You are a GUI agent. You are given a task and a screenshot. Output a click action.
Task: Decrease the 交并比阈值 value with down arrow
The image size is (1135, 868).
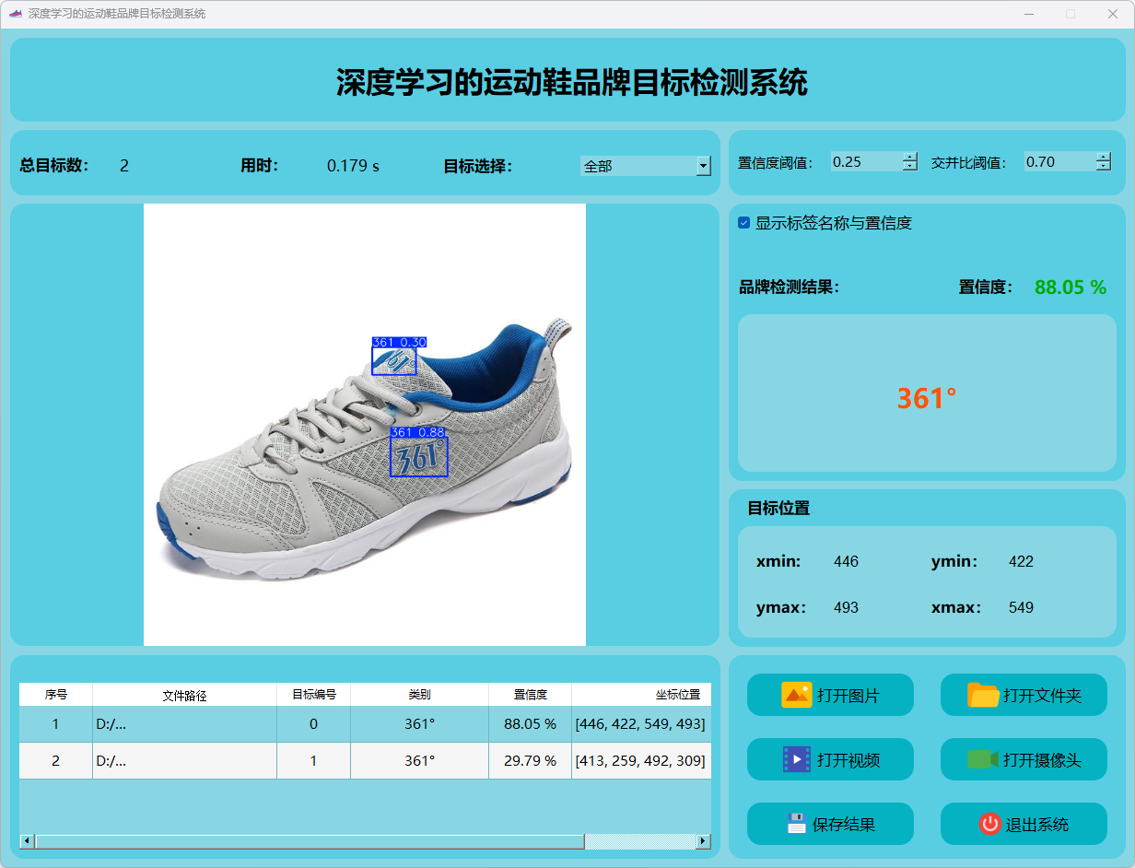tap(1104, 167)
